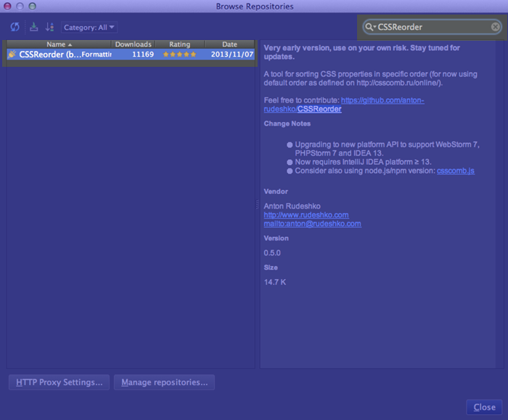Sort plugins by Downloads column
Image resolution: width=508 pixels, height=420 pixels.
point(133,44)
